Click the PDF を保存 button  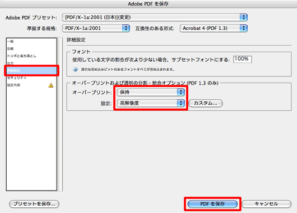(x=212, y=204)
